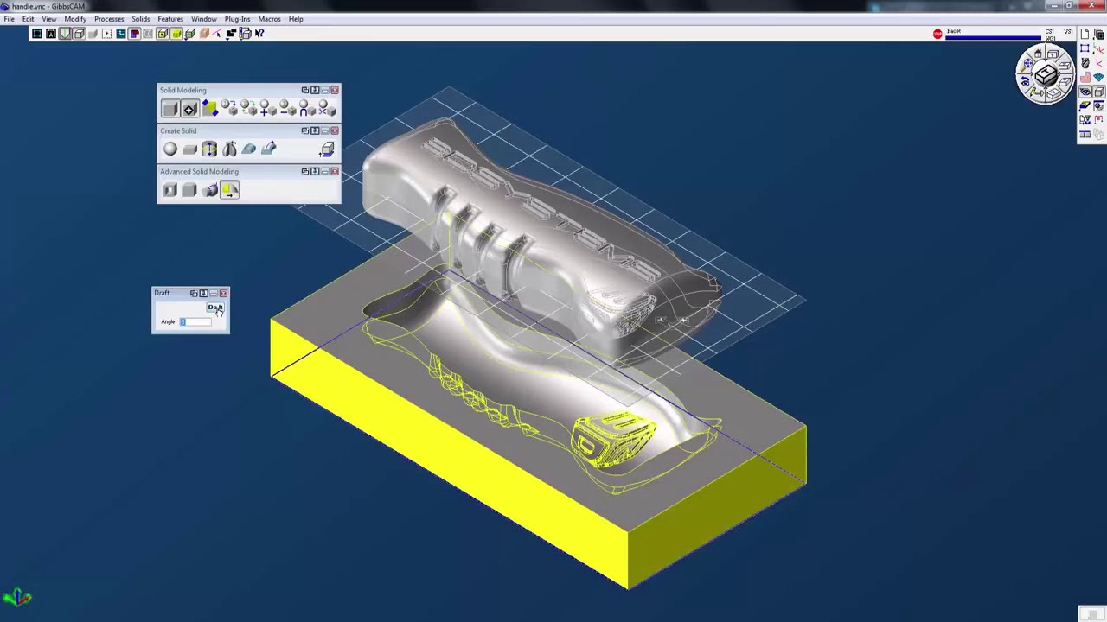
Task: Toggle the yellow faces selection toolbar icon
Action: tap(162, 34)
